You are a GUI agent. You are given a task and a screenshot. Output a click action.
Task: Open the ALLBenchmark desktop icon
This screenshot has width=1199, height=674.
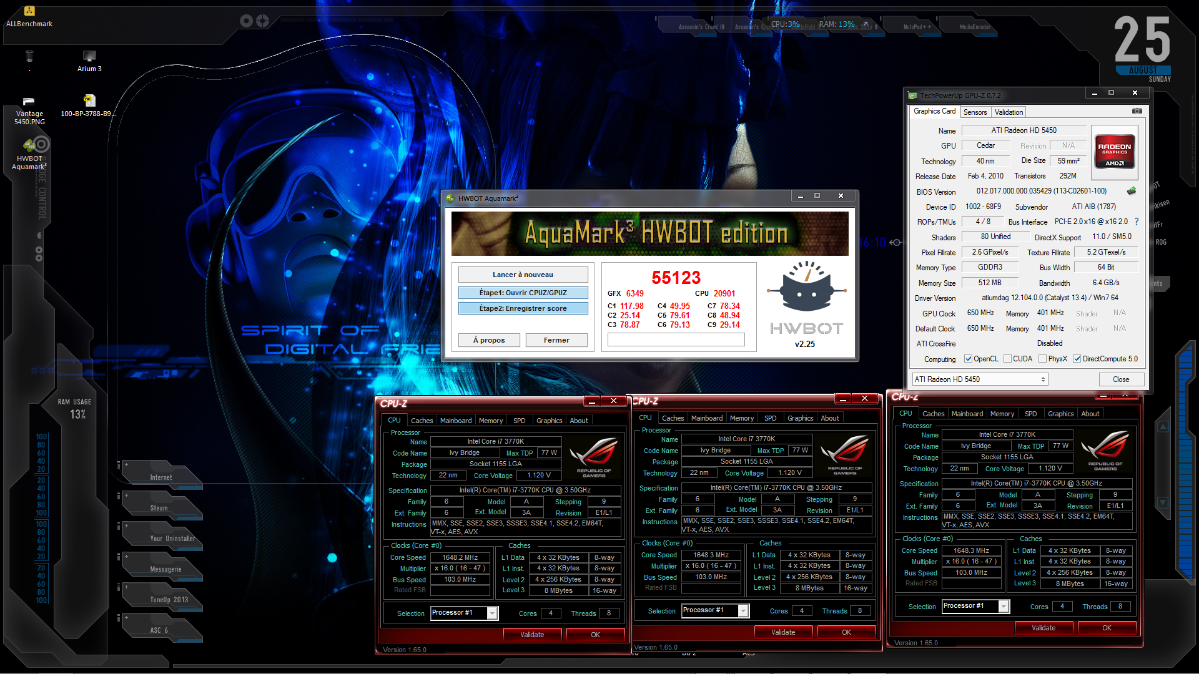point(29,17)
